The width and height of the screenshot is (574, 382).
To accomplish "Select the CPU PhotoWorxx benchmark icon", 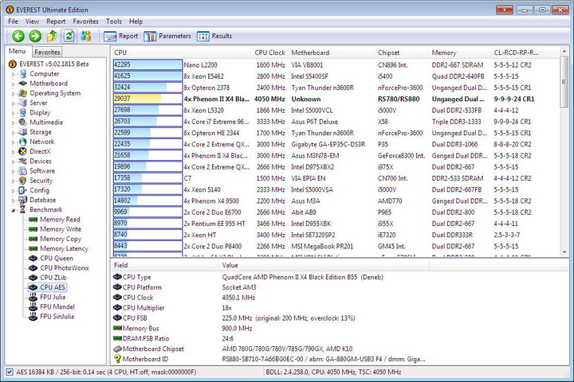I will click(x=33, y=268).
